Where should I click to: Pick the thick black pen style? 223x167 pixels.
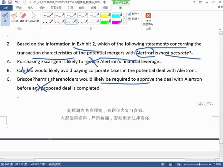[48, 22]
